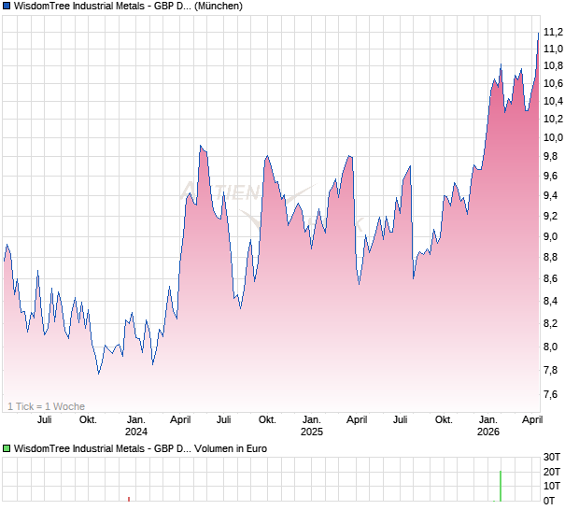Click the highest price peak at chart's right edge
The height and width of the screenshot is (510, 579).
(x=538, y=34)
